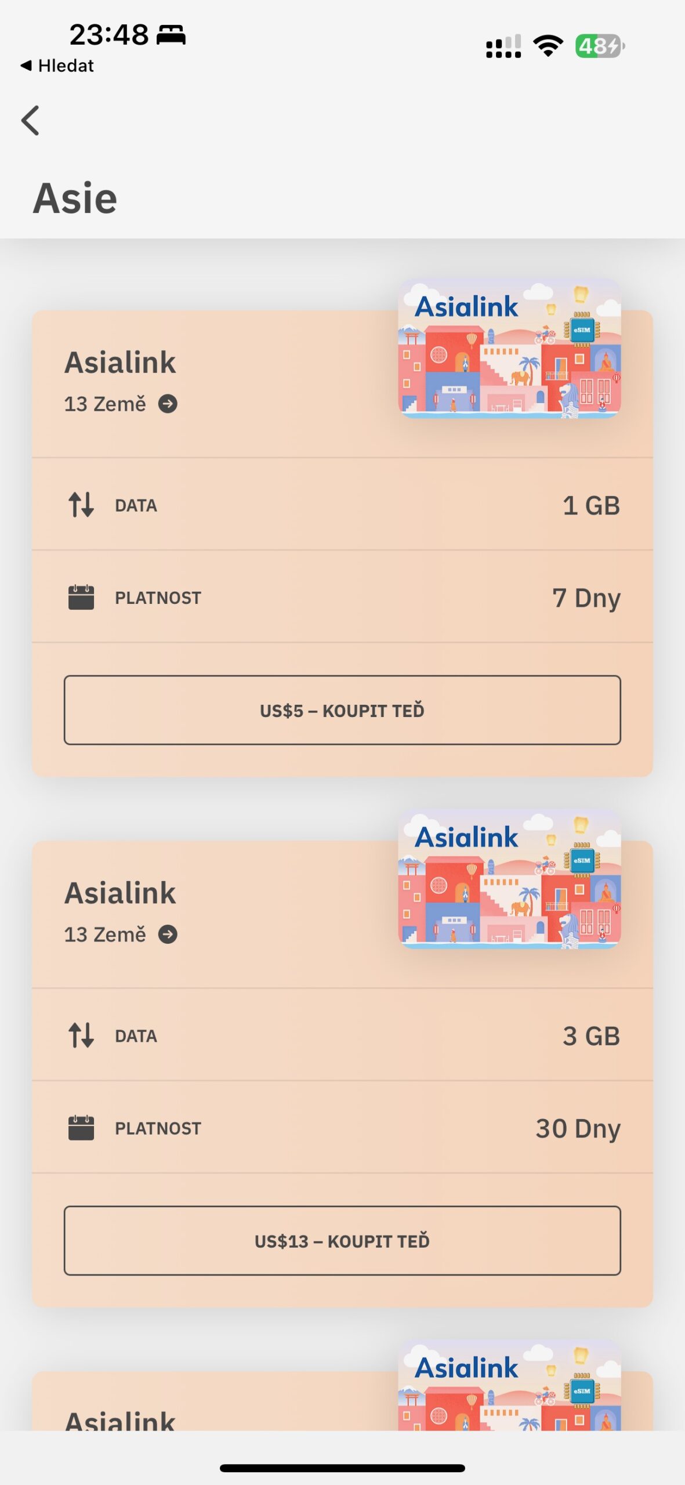Tap the cellular signal bars icon

click(503, 46)
